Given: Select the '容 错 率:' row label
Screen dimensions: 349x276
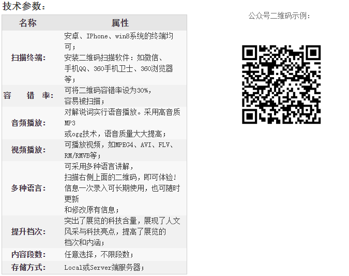Looking at the screenshot, I should 28,96.
